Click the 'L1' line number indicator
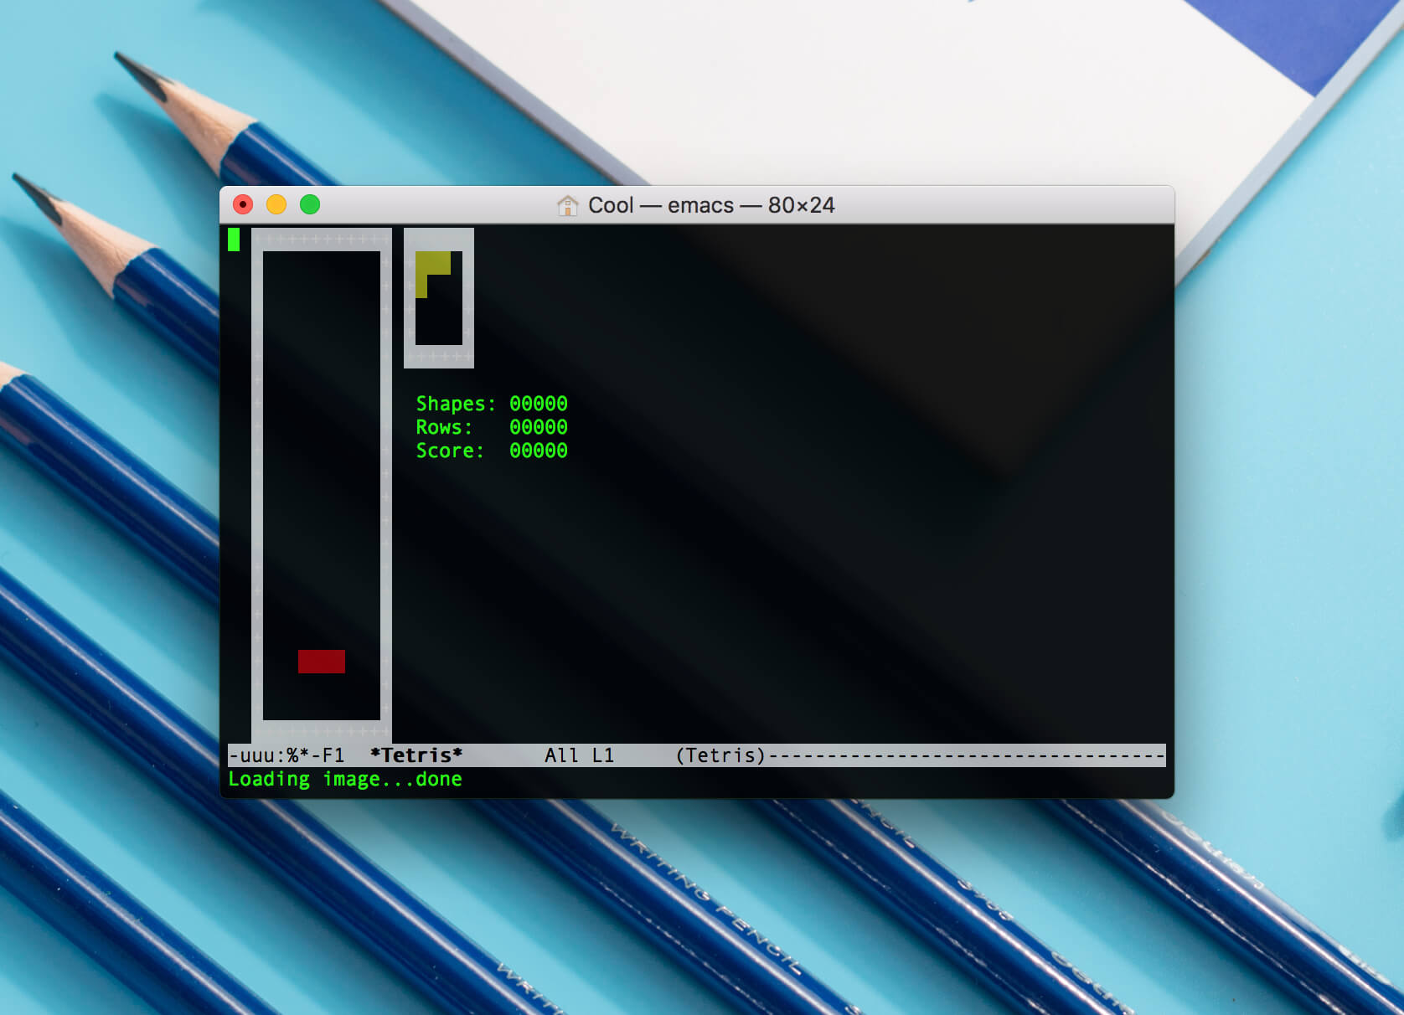Screen dimensions: 1404x1015 (603, 755)
